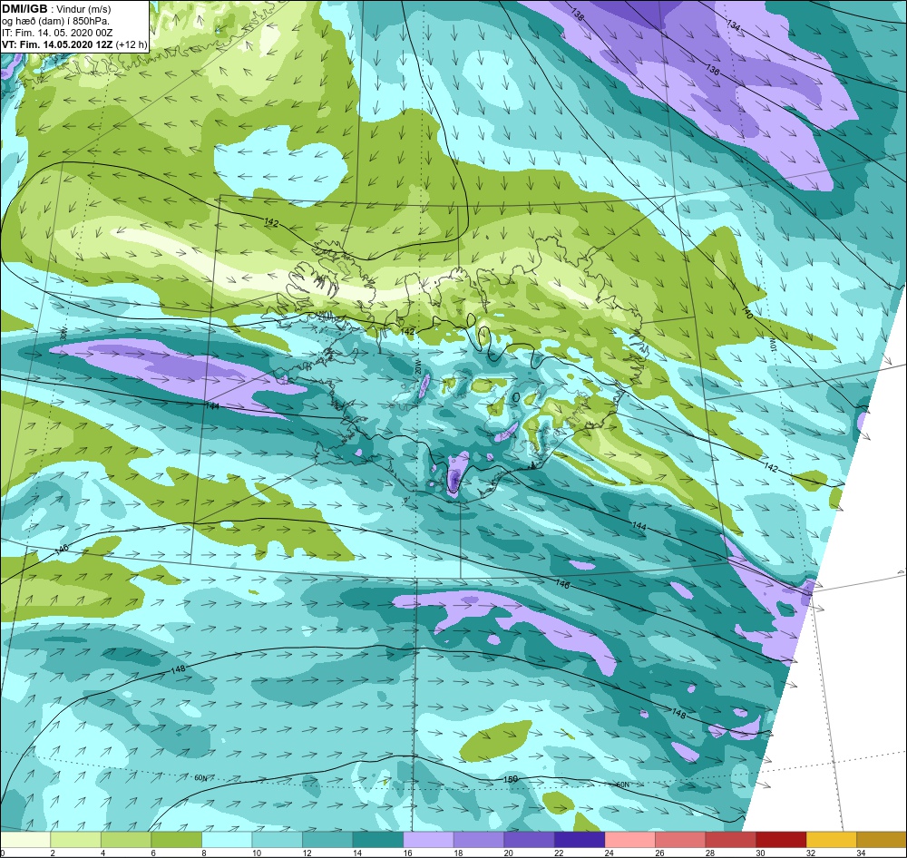Viewport: 907px width, 858px height.
Task: Click the 'DMI/IGB' title text
Action: [x=24, y=9]
